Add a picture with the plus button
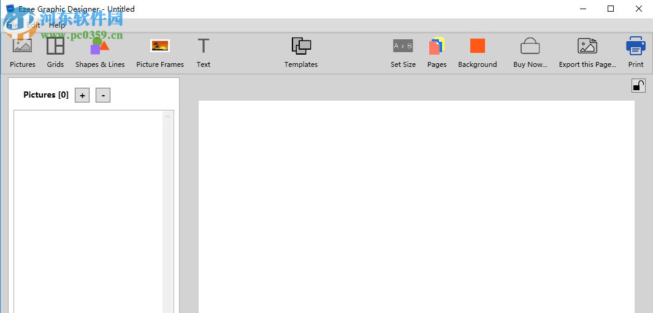The height and width of the screenshot is (313, 653). pos(82,96)
